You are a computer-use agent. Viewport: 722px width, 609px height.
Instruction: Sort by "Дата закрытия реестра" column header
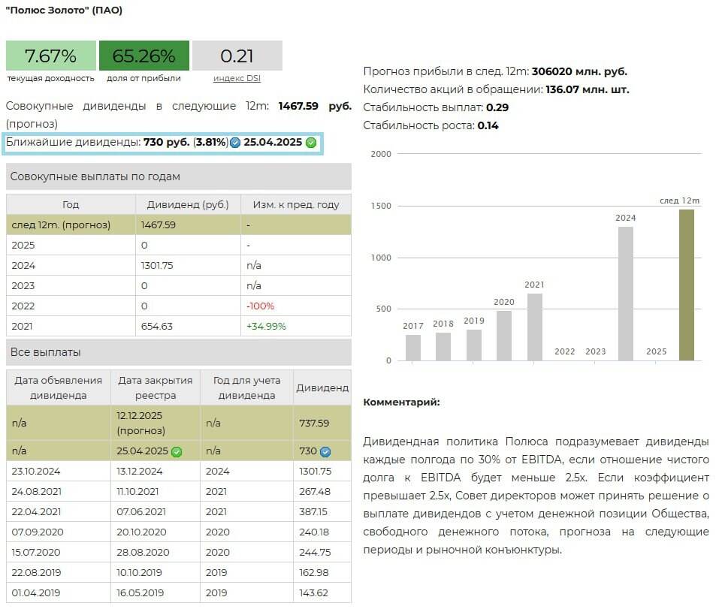(155, 387)
